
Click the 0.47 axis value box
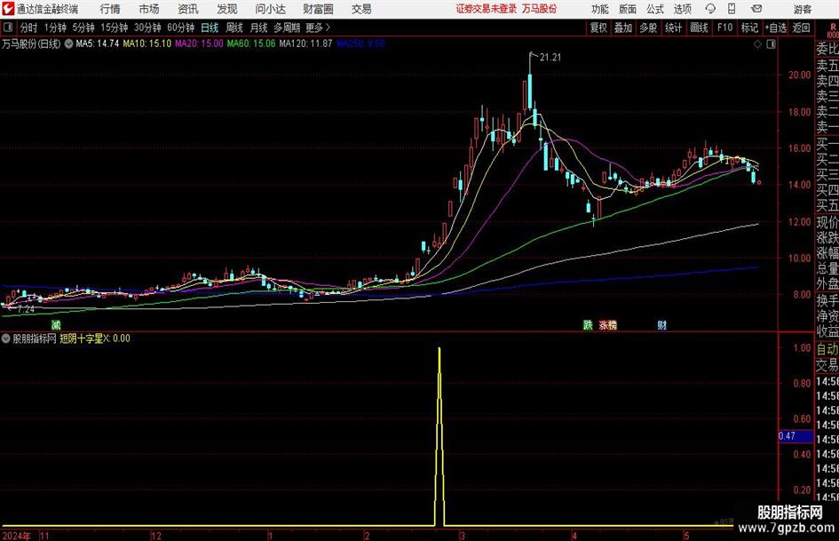click(795, 436)
